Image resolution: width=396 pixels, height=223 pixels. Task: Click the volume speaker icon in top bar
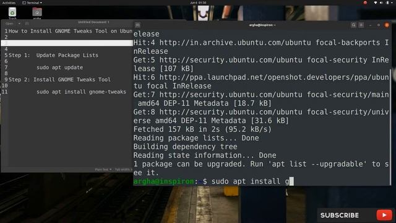(x=381, y=2)
